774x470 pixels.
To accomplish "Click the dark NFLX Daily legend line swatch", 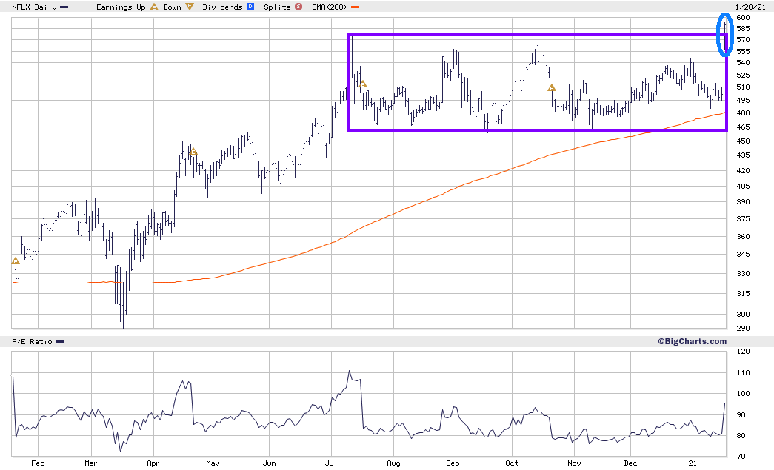I will tap(64, 7).
